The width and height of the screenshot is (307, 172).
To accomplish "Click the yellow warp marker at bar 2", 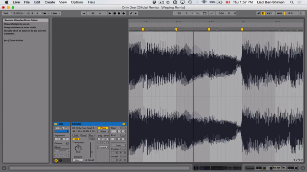I will pyautogui.click(x=242, y=29).
